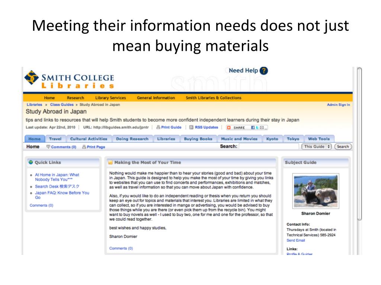
Task: Click the Search button
Action: click(x=343, y=147)
